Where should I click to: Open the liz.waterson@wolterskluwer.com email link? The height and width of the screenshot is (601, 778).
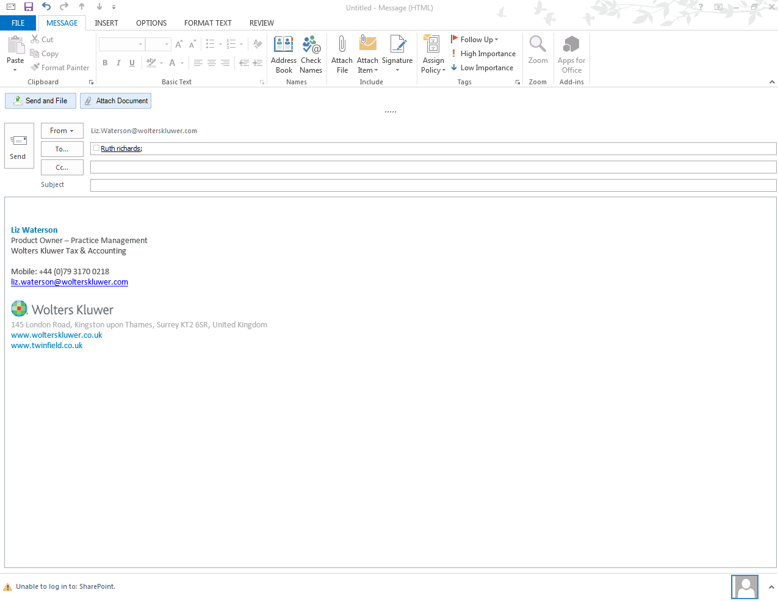[70, 282]
